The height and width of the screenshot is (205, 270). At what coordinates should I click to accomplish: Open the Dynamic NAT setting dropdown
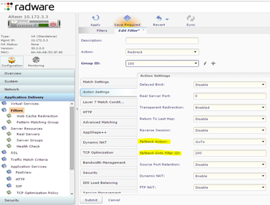tap(230, 176)
